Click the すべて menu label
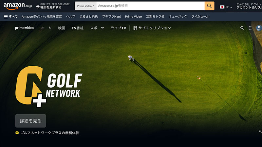Image resolution: width=262 pixels, height=147 pixels. [x=13, y=17]
